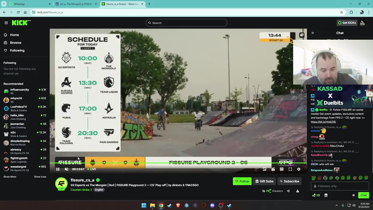Follow the fissure_cs_a channel
Image resolution: width=373 pixels, height=210 pixels.
click(242, 181)
